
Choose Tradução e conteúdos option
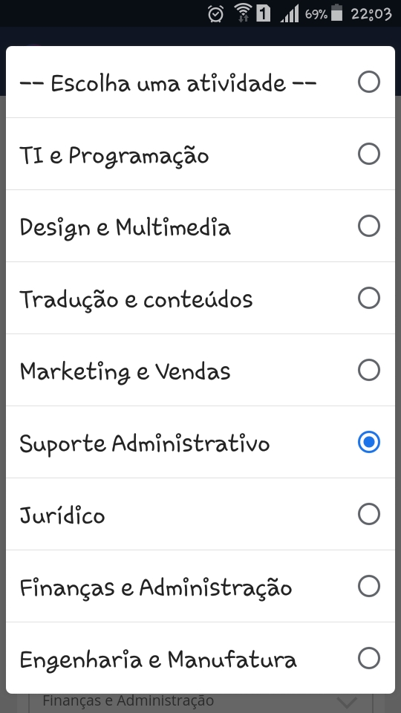pos(200,298)
